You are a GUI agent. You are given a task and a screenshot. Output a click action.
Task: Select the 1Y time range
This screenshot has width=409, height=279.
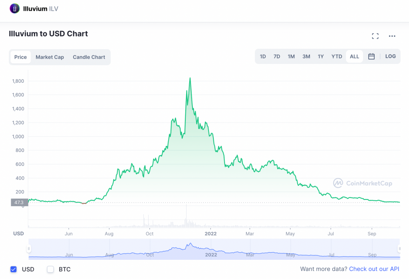[321, 56]
